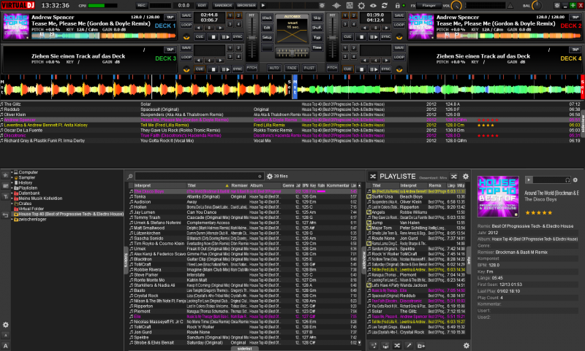This screenshot has height=351, width=585.
Task: Stop playback on Deck 1
Action: 213,36
